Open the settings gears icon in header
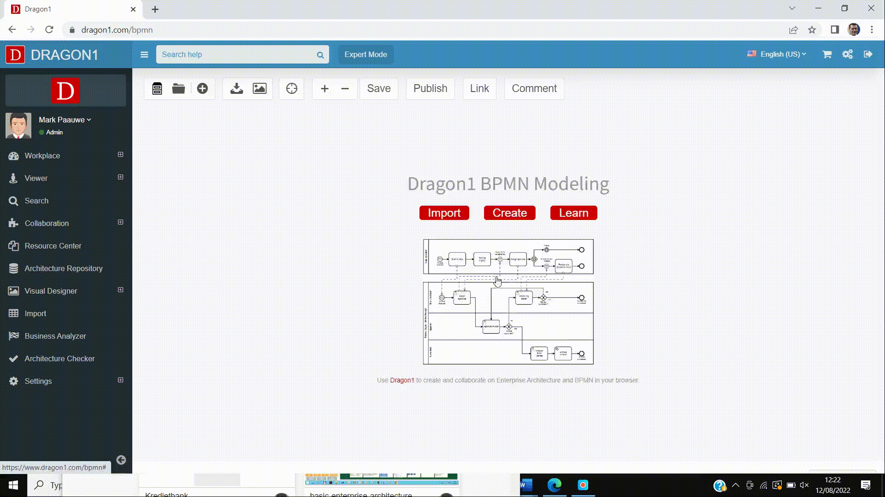Viewport: 885px width, 497px height. (x=848, y=54)
